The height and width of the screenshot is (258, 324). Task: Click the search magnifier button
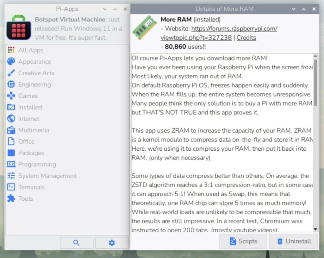point(76,243)
